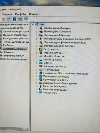Select Προβολή συμβάντων in left tree
The image size is (100, 133).
[15, 35]
